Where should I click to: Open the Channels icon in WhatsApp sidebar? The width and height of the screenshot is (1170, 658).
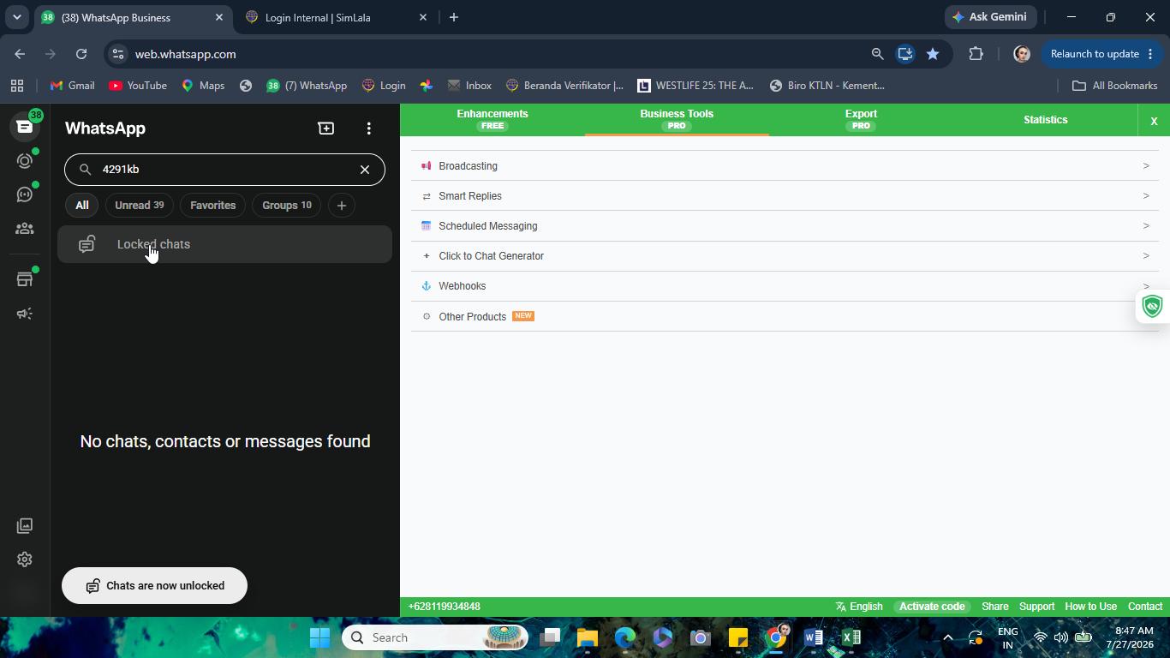pos(24,194)
